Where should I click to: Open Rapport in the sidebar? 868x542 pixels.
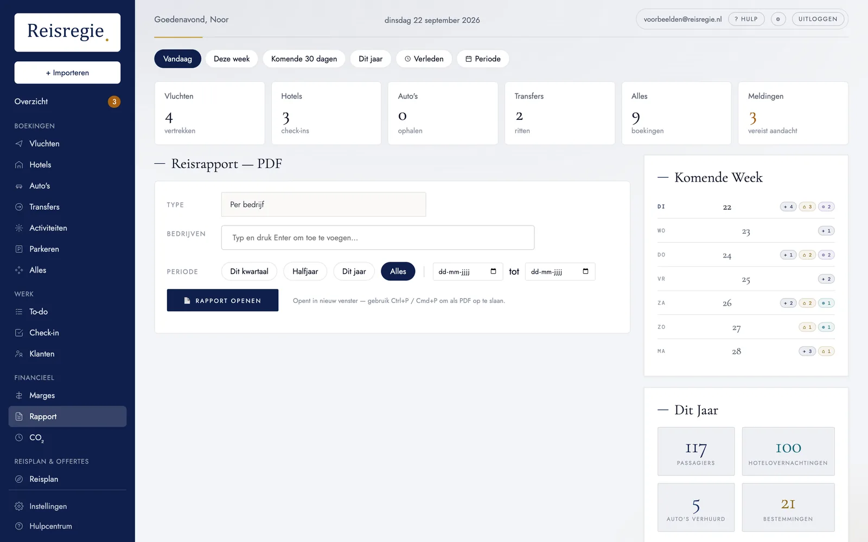coord(67,416)
